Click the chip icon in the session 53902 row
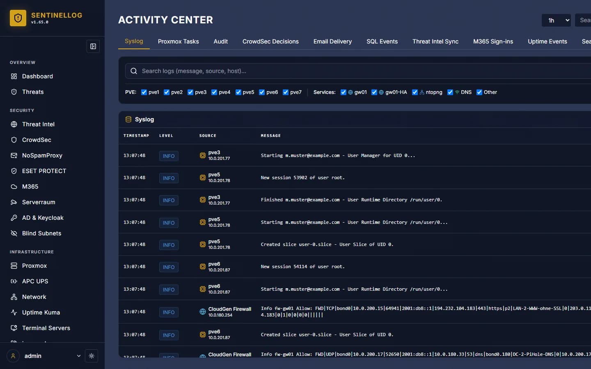The width and height of the screenshot is (591, 369). tap(203, 178)
